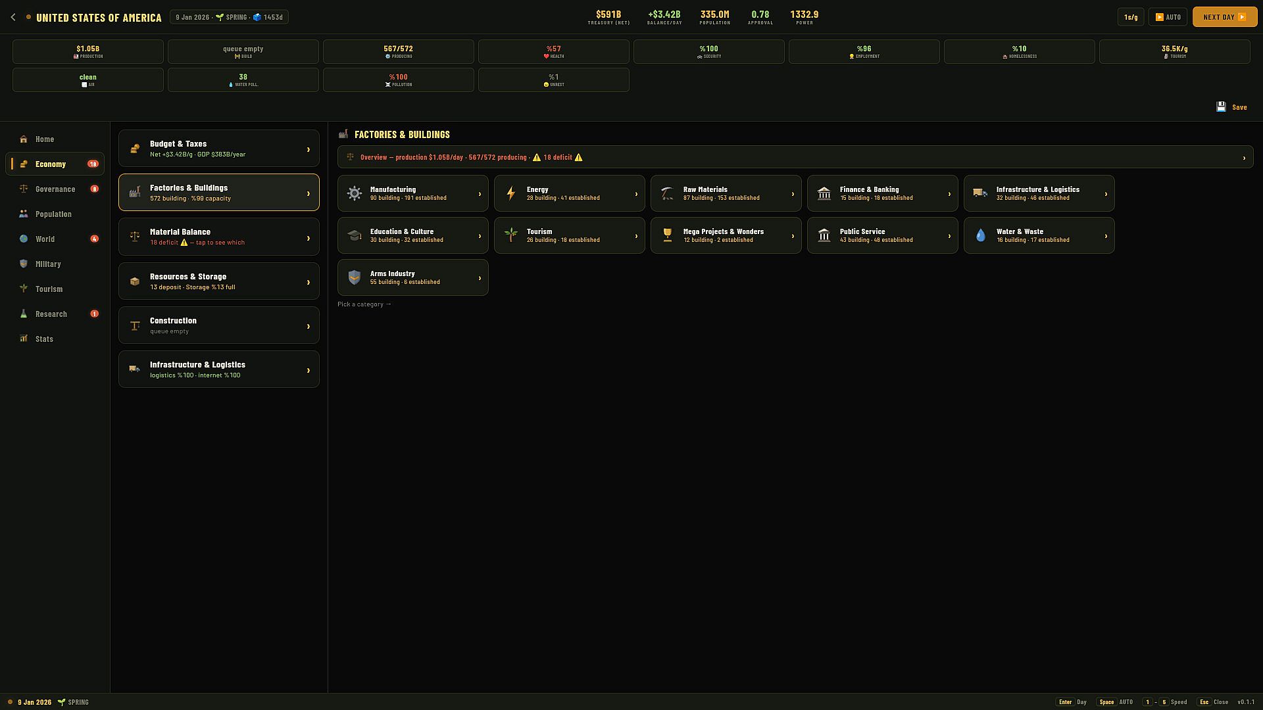1263x710 pixels.
Task: Expand Manufacturing category chevron
Action: click(480, 194)
